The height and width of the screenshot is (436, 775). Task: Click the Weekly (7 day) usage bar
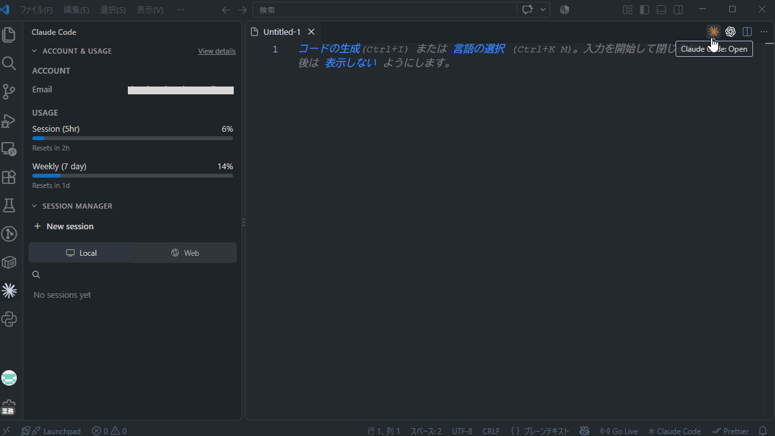[x=132, y=176]
